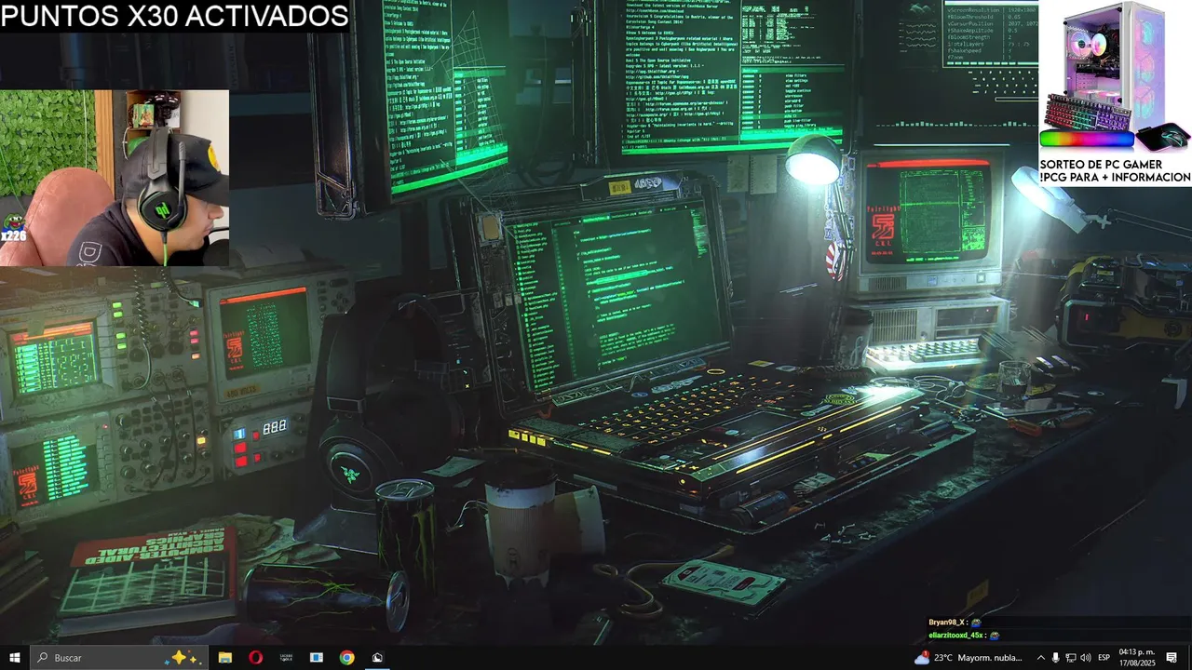
Task: Launch Opera browser from the taskbar
Action: [255, 658]
